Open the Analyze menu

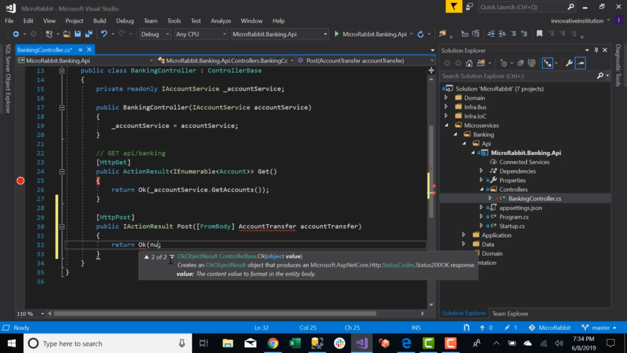pos(220,20)
